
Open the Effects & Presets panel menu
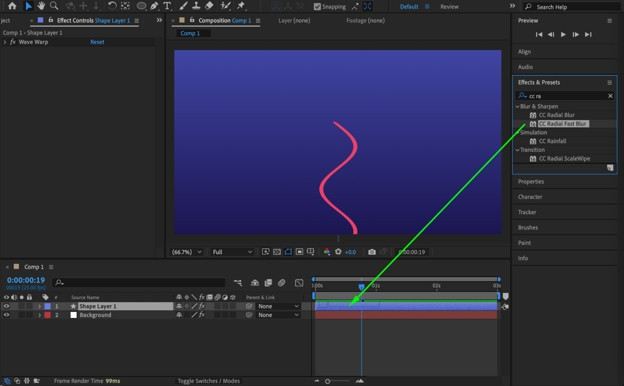609,82
